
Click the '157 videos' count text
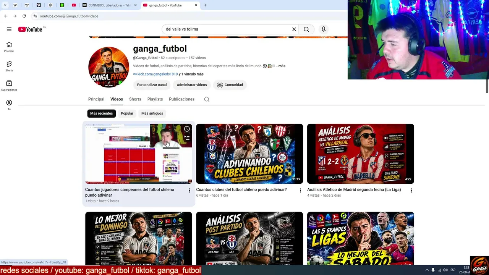[197, 58]
